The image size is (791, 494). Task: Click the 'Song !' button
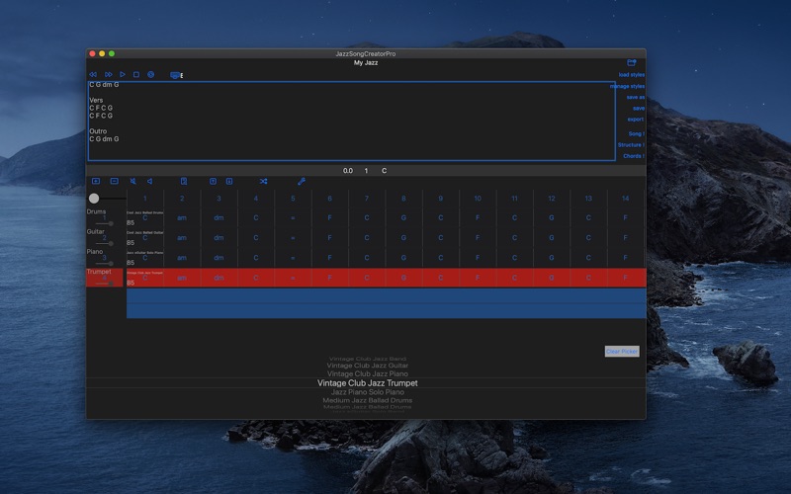(x=636, y=133)
